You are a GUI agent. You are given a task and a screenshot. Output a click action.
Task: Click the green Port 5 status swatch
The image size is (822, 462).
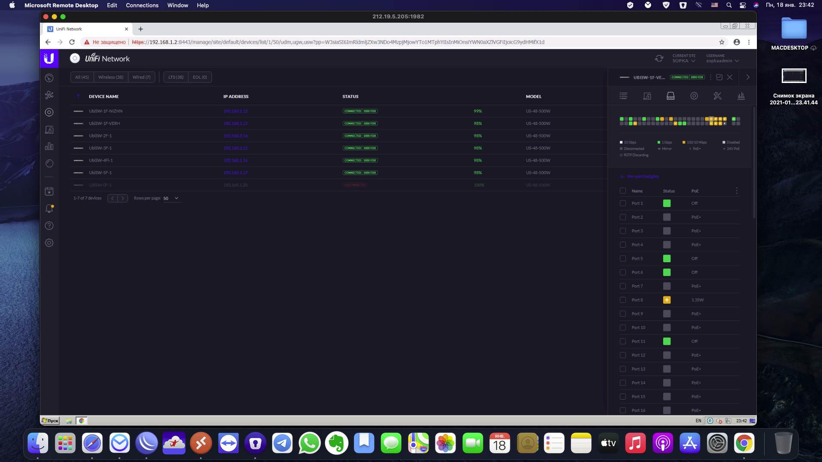(667, 259)
